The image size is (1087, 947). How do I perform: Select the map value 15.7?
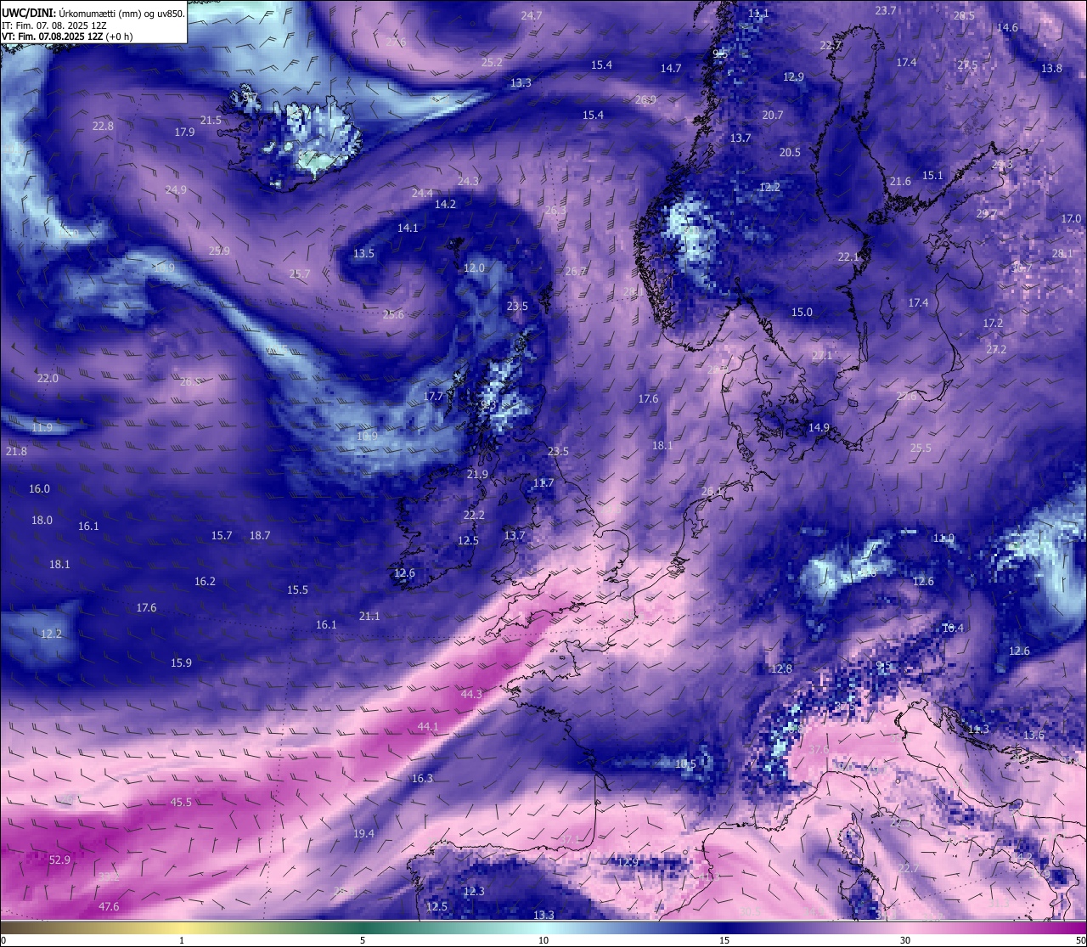[222, 535]
